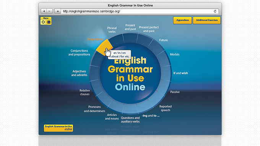Choose the Phrasal verbs topic

(112, 30)
